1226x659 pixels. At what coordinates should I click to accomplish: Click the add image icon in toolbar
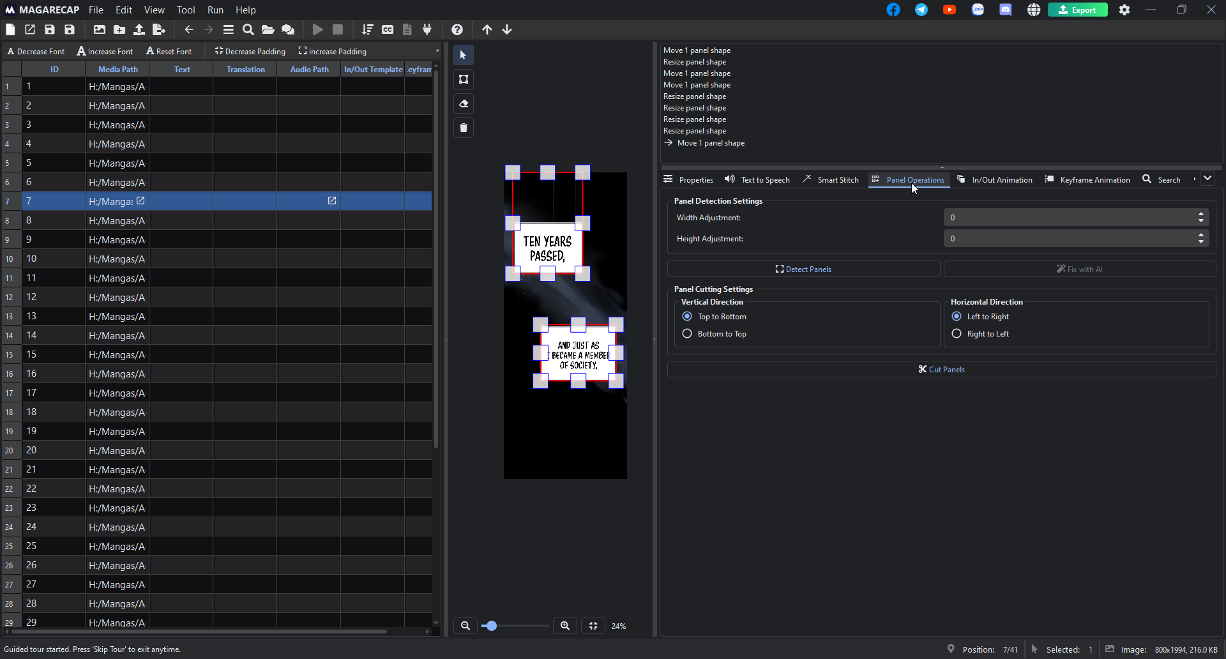(100, 29)
